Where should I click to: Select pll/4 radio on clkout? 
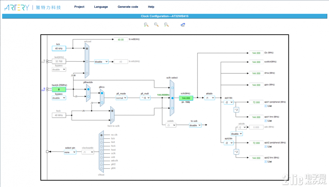tap(101, 168)
